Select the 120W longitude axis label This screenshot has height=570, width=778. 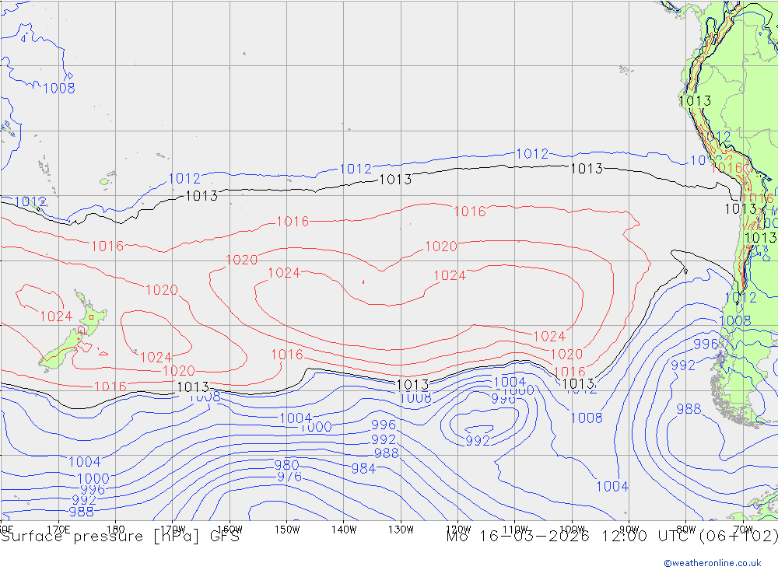pyautogui.click(x=458, y=530)
